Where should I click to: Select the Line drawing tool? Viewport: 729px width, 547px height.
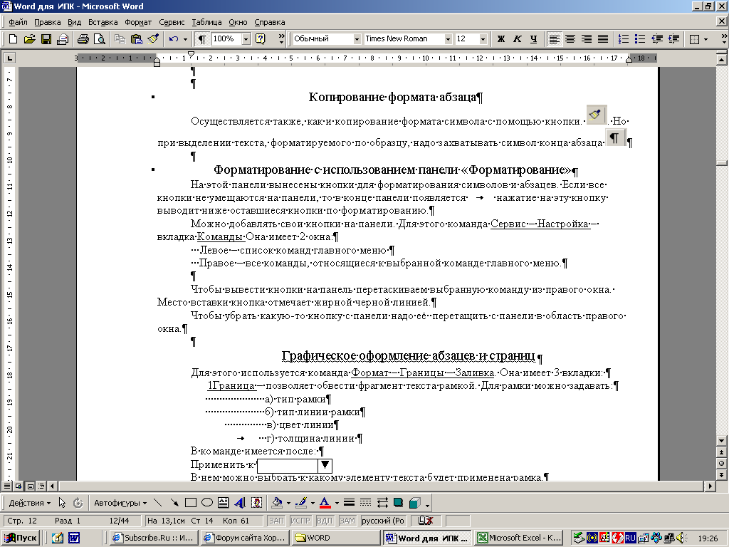pyautogui.click(x=158, y=503)
